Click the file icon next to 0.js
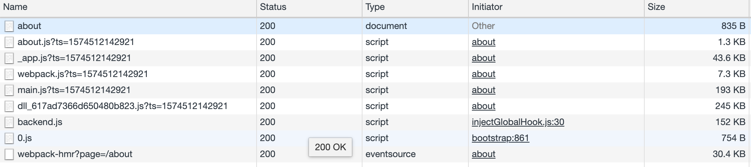 [9, 138]
